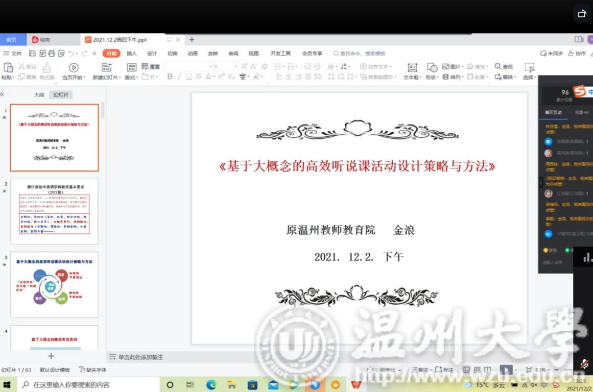Expand the New Slide (新建幻灯片) dropdown arrow

120,78
